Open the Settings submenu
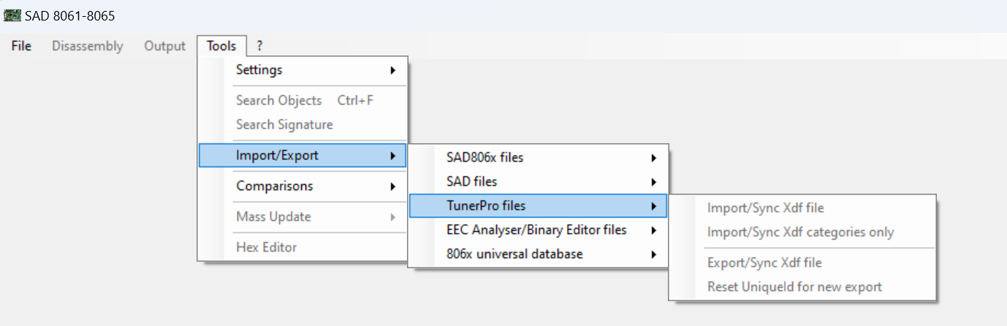 tap(259, 70)
